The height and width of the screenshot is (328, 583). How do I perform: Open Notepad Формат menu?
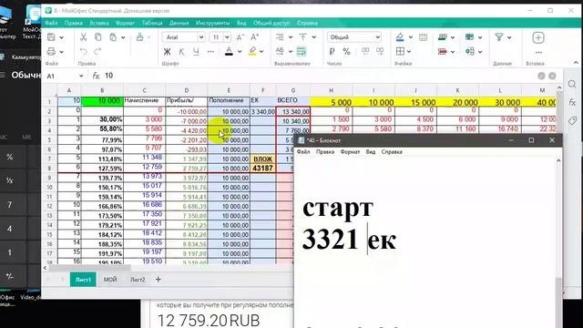click(x=350, y=152)
